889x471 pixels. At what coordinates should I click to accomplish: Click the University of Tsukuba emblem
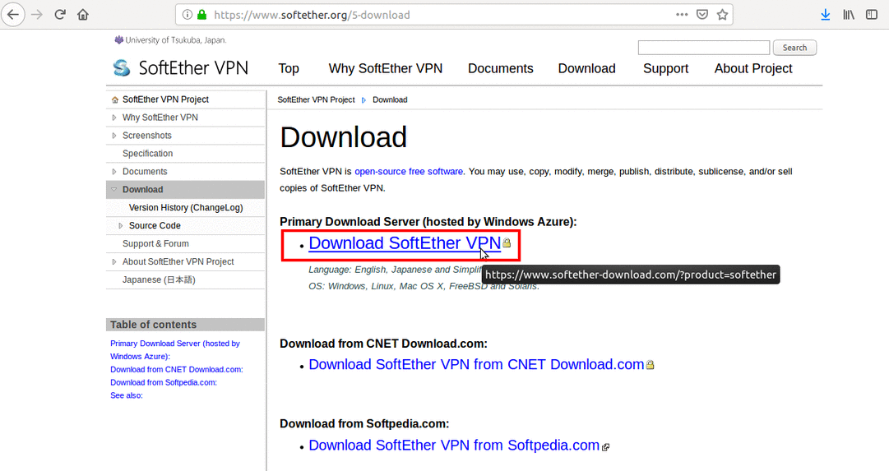(118, 39)
